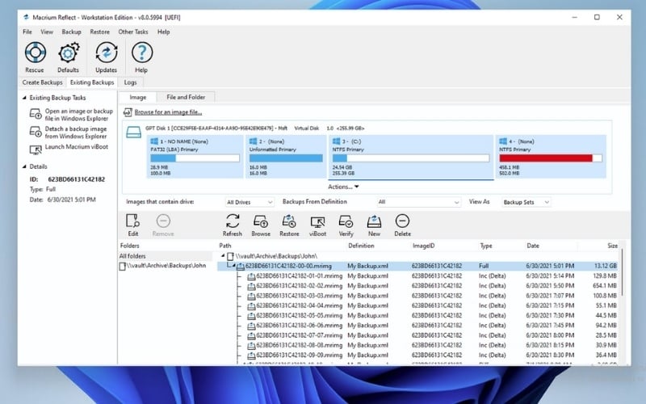Switch to the Logs tab
This screenshot has width=646, height=404.
pos(129,82)
